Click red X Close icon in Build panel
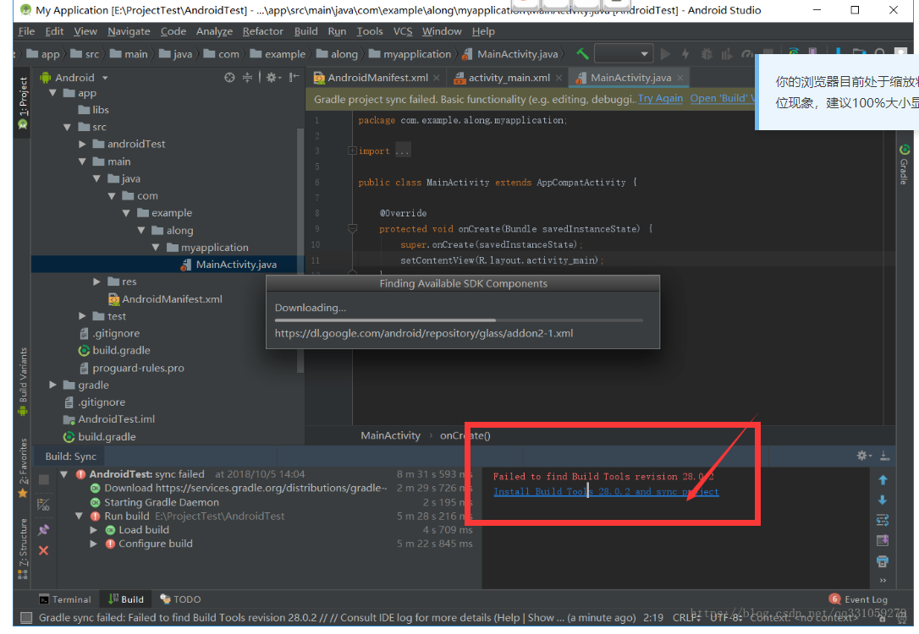This screenshot has height=634, width=919. point(43,550)
